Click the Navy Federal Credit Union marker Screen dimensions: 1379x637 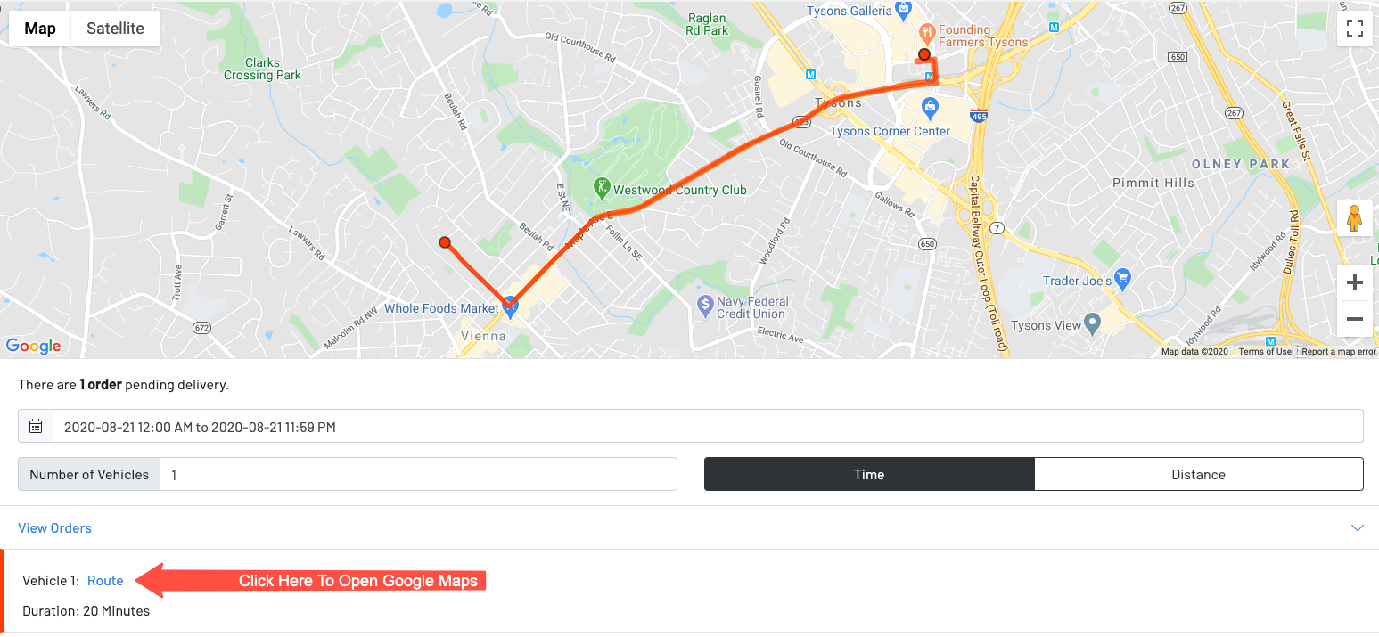(x=704, y=305)
